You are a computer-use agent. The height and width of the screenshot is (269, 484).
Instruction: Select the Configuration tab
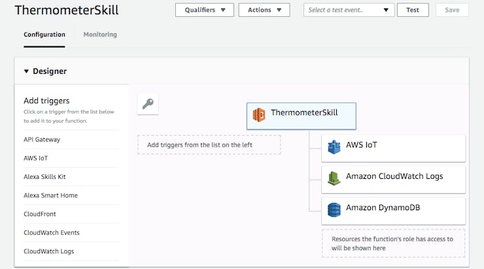pyautogui.click(x=44, y=35)
